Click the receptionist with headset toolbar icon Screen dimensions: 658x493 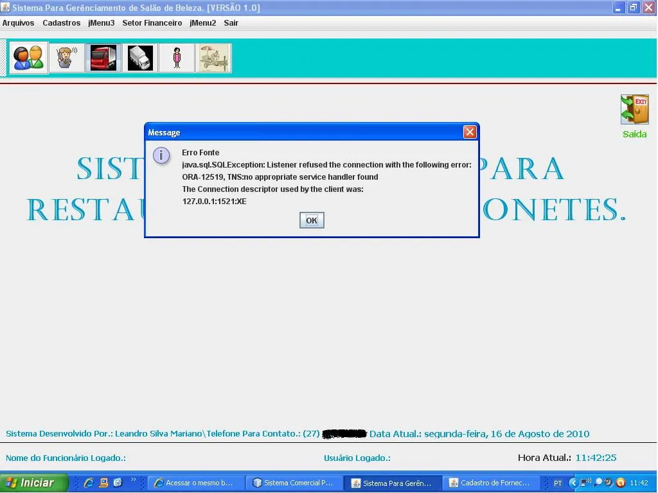[67, 58]
